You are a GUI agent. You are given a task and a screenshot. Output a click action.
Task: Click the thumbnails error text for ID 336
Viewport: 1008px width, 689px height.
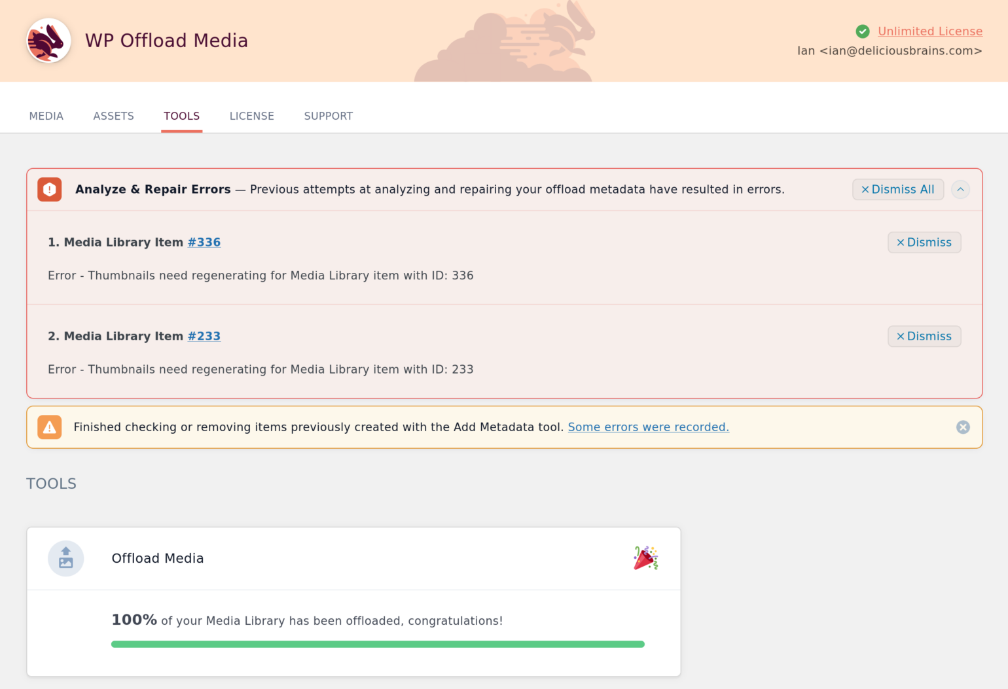pos(261,275)
